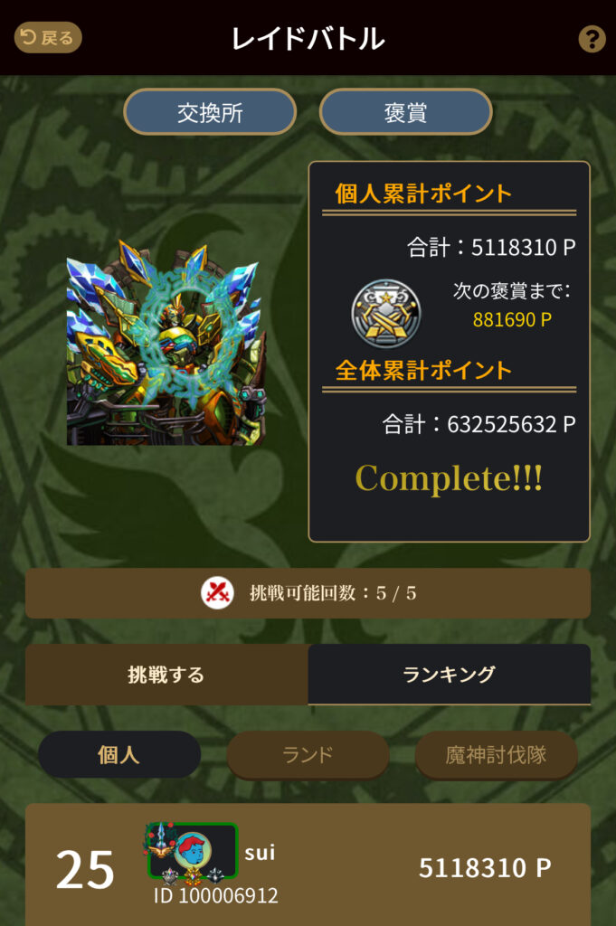Tap the 挑戦可能回数 5 / 5 bar
Image resolution: width=616 pixels, height=926 pixels.
(x=308, y=593)
